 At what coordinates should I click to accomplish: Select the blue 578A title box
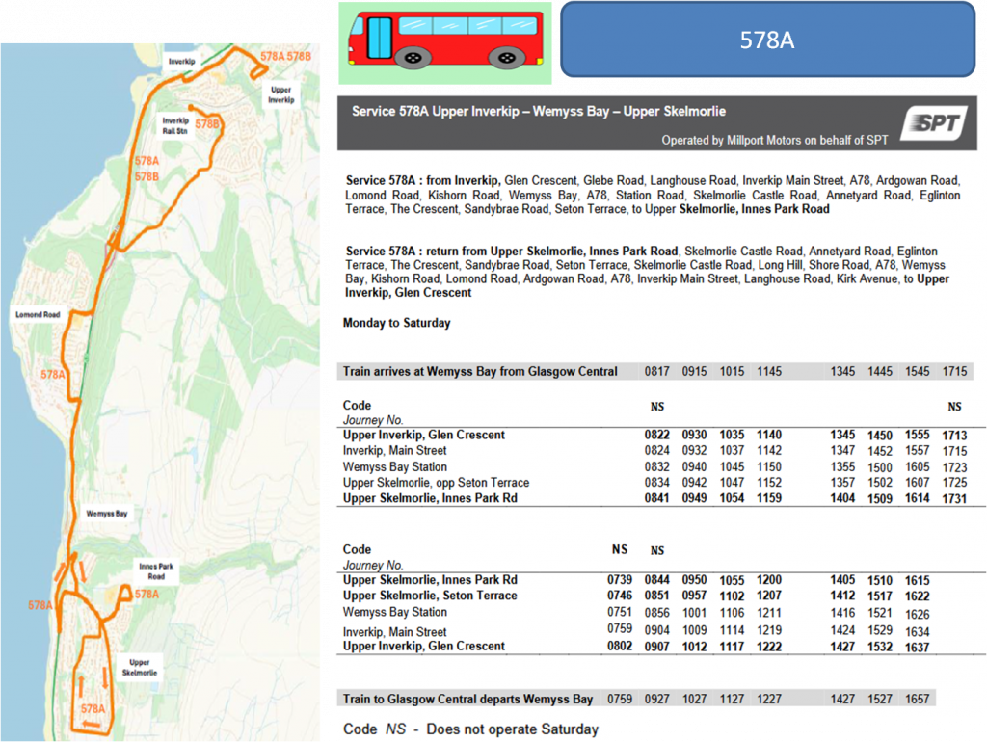pyautogui.click(x=768, y=40)
